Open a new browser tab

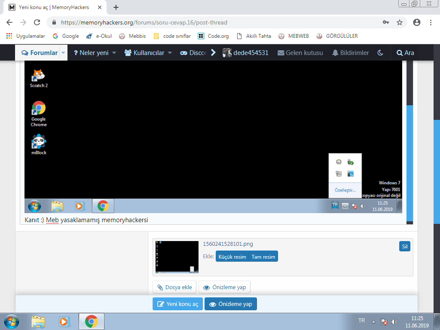[116, 7]
